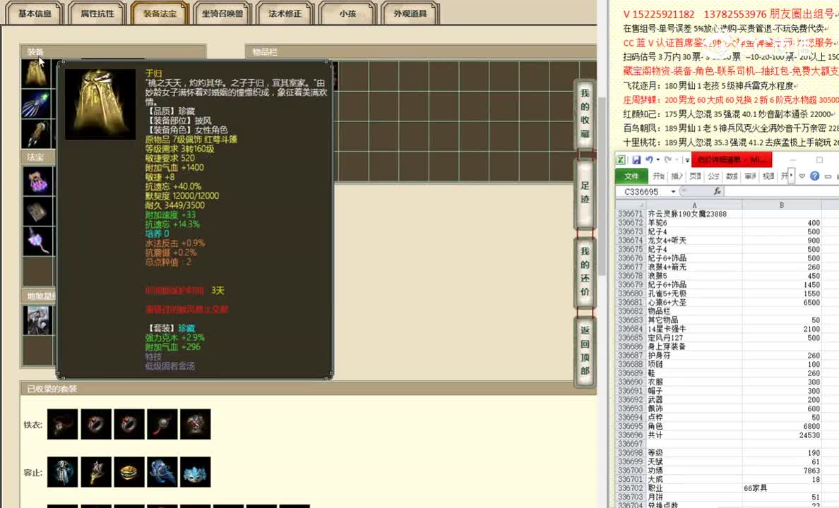
Task: Switch to the 装备法宝 tab
Action: point(160,13)
